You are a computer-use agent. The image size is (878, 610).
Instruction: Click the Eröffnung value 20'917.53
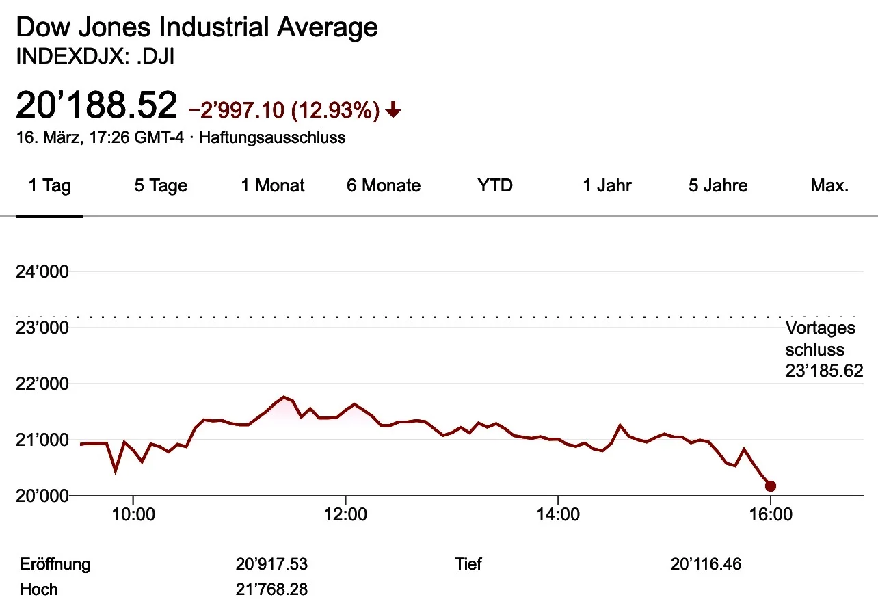(271, 564)
